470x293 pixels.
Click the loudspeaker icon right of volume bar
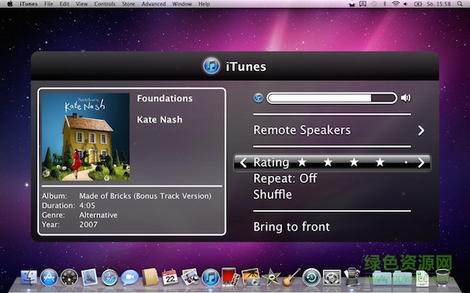click(406, 98)
